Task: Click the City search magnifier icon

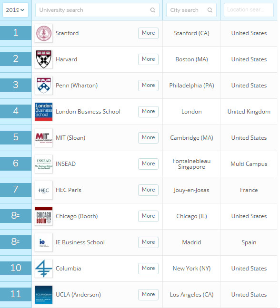Action: (x=210, y=10)
